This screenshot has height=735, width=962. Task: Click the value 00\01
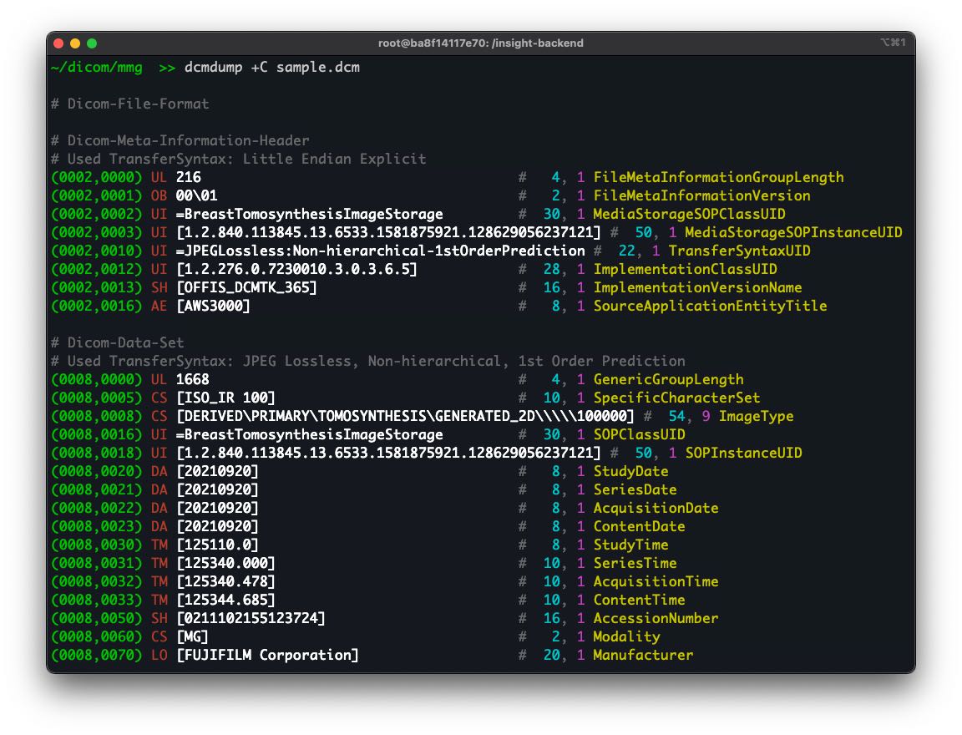196,195
